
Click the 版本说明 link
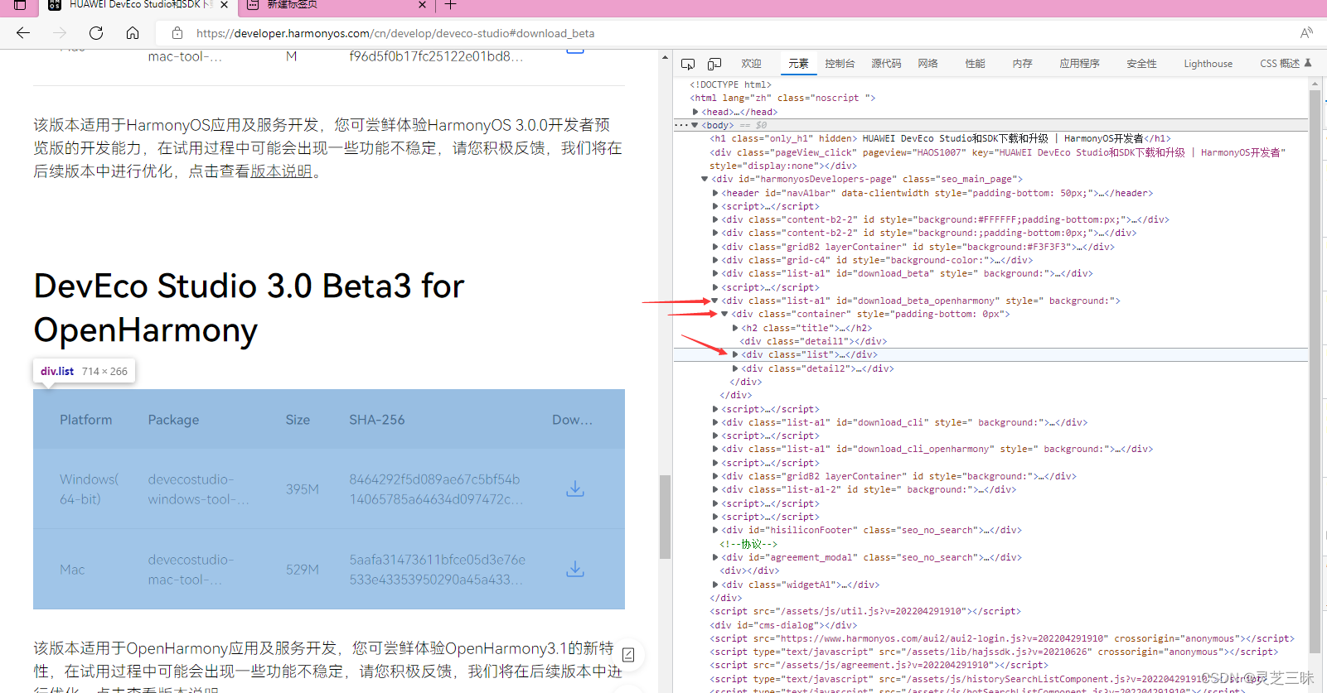pyautogui.click(x=281, y=171)
